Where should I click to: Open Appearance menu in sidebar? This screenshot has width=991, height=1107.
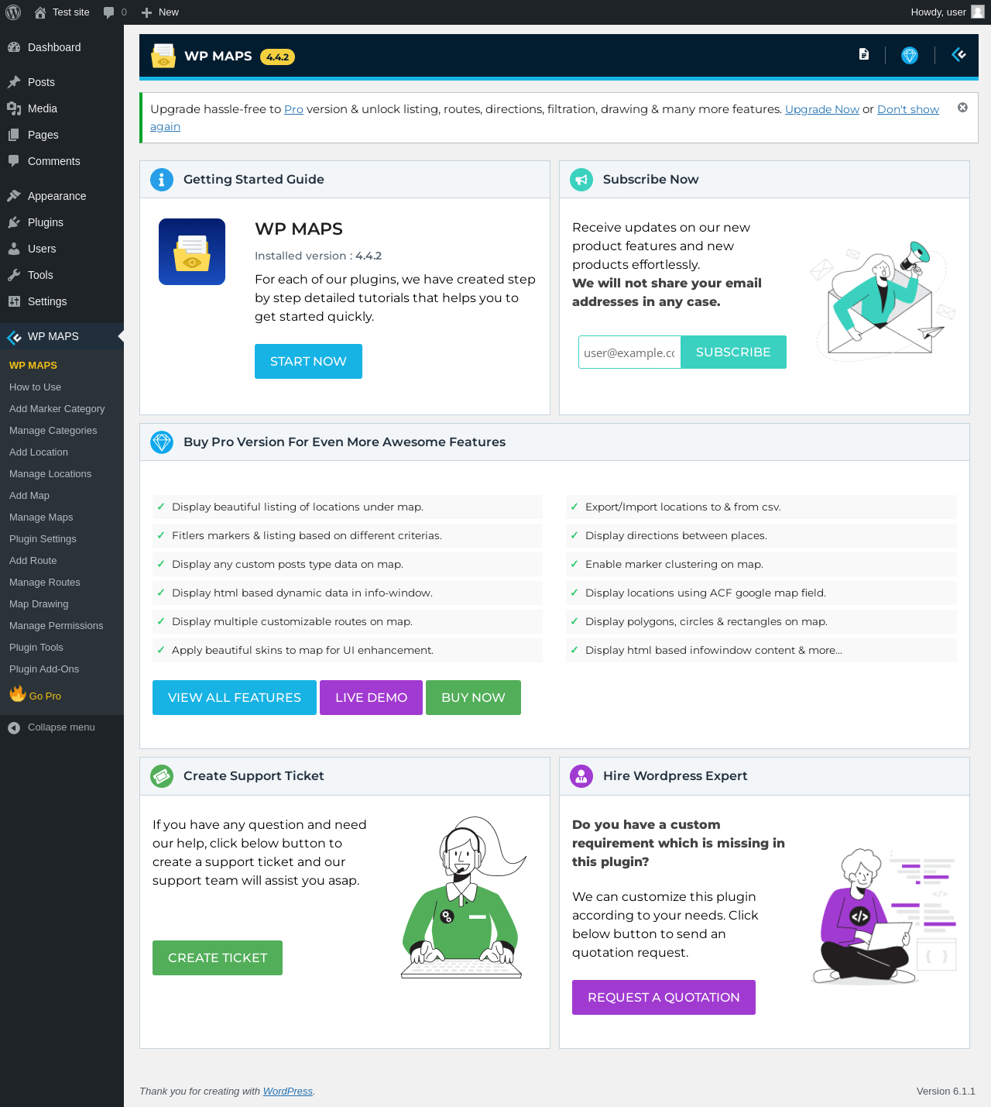(62, 196)
